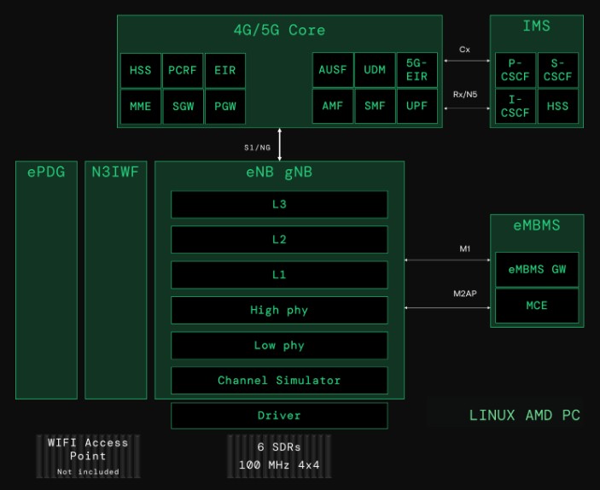Click the Rx/N5 interface label
600x490 pixels.
pos(465,94)
